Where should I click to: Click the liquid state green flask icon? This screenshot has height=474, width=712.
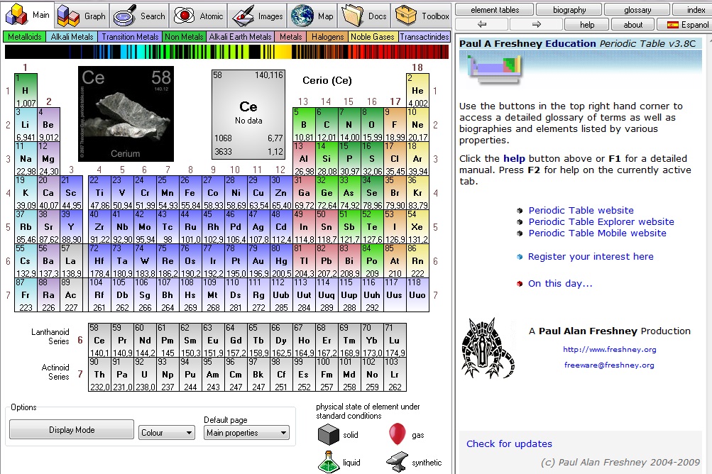pyautogui.click(x=328, y=461)
